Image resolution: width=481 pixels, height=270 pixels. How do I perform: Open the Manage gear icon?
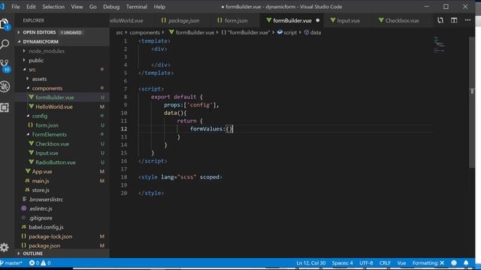tap(5, 247)
